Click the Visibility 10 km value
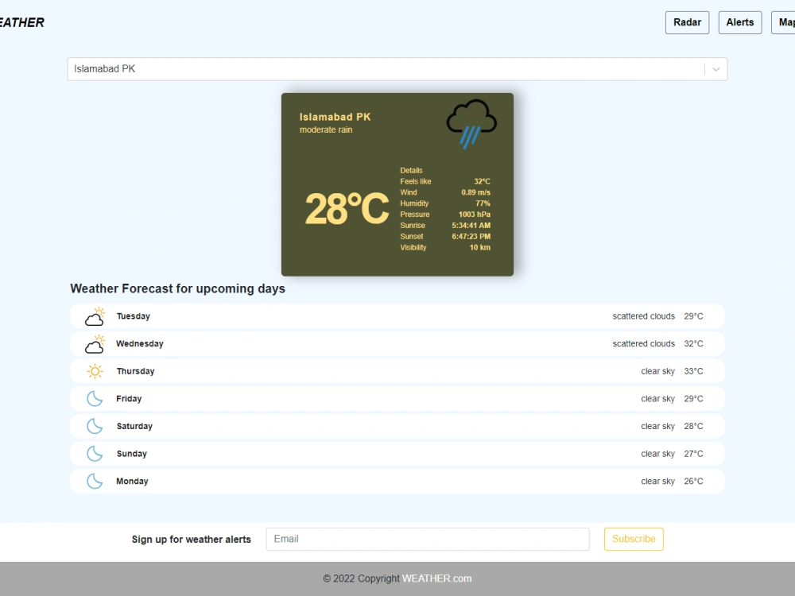Viewport: 795px width, 596px height. pos(479,248)
